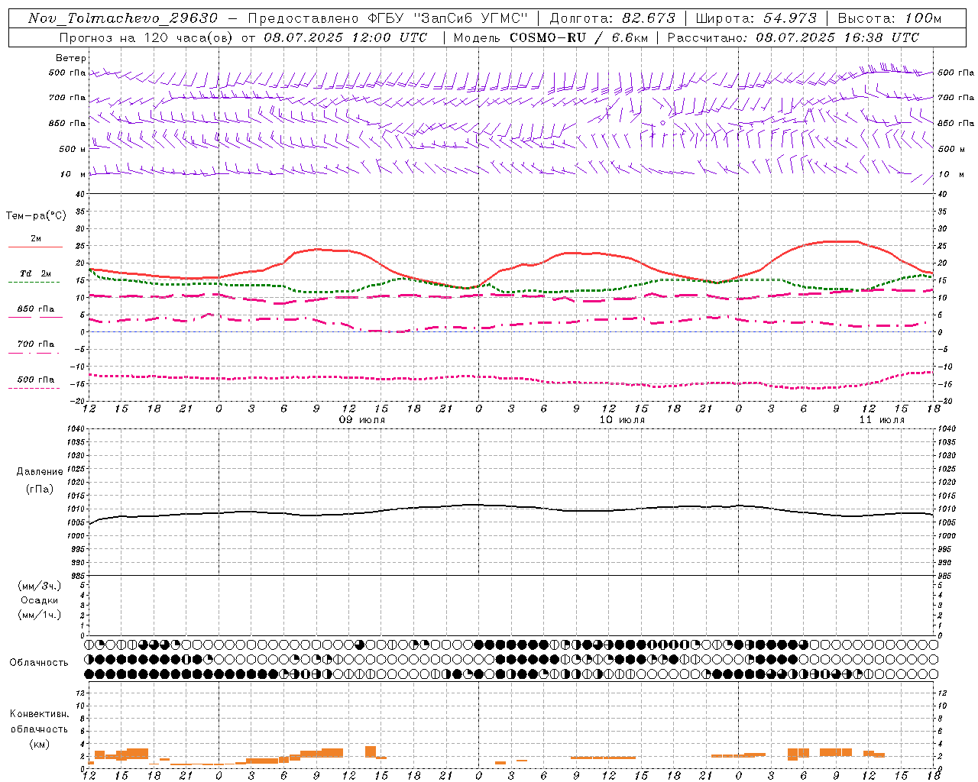Click the '(мм/3ч.)' precipitation unit label
978x782 pixels.
pyautogui.click(x=39, y=586)
